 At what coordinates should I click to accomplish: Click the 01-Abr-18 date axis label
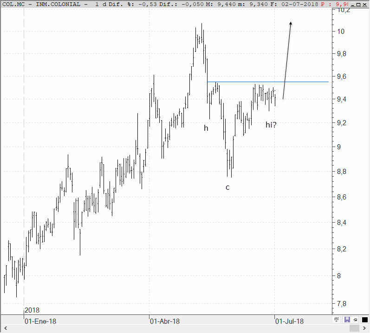[165, 321]
